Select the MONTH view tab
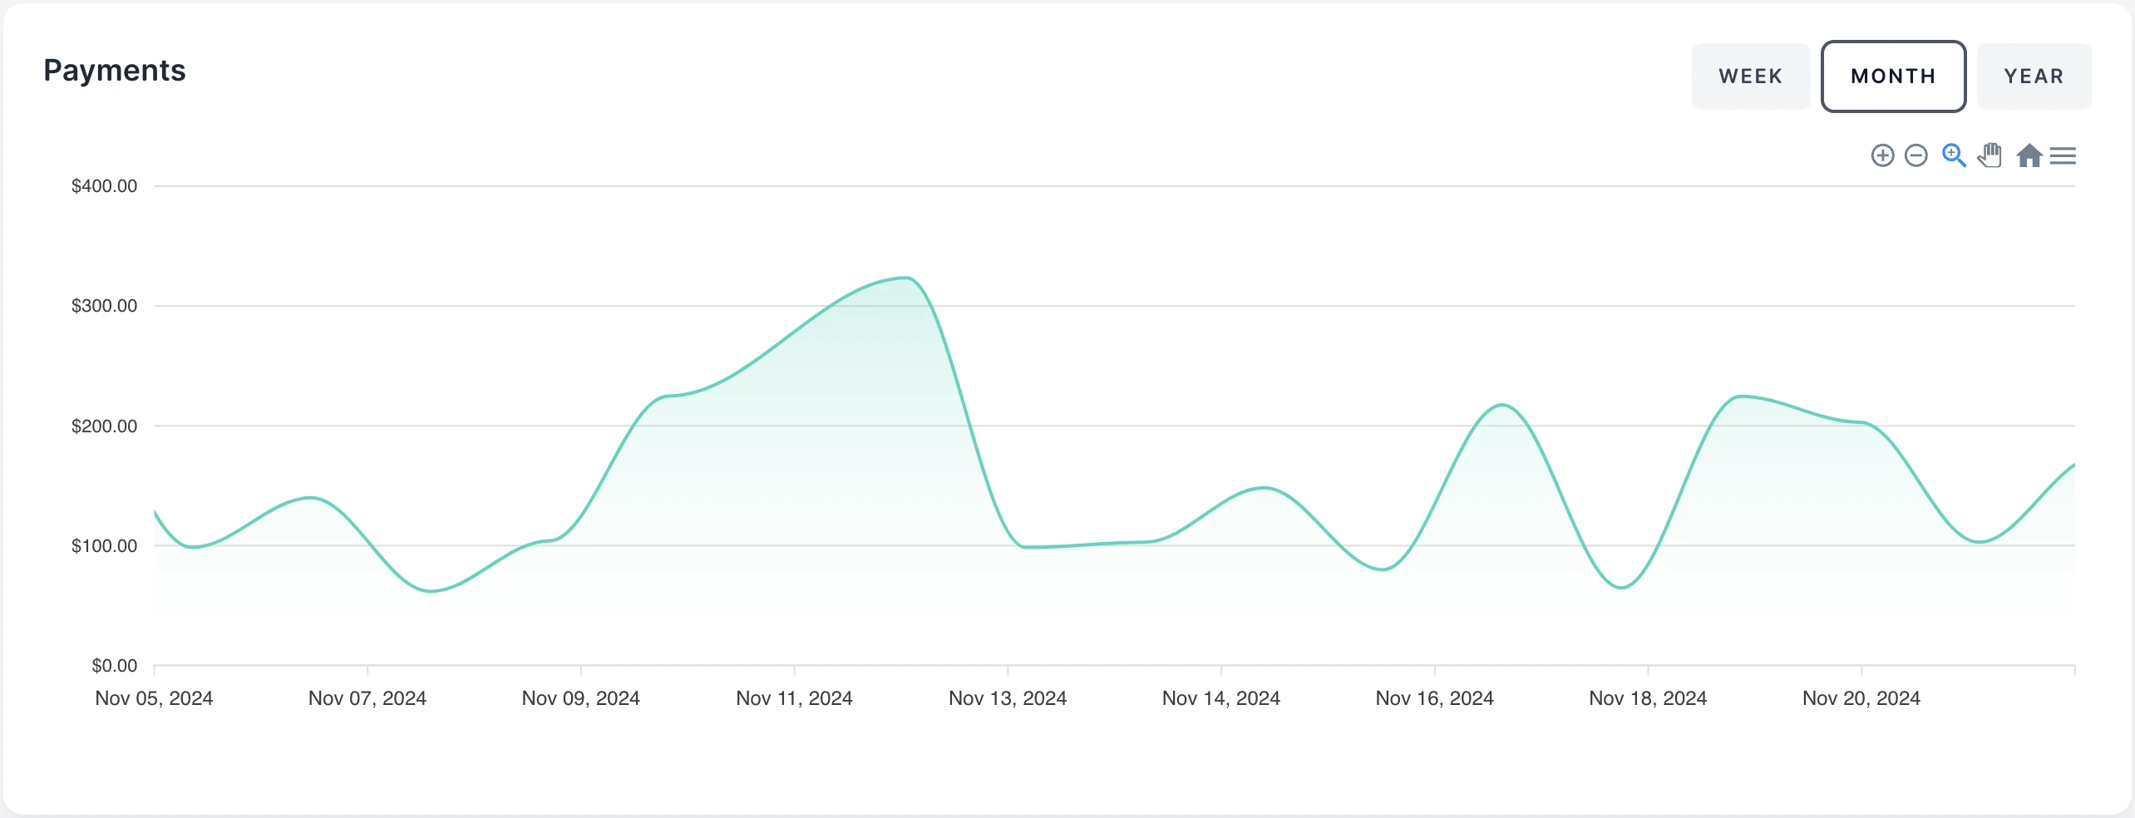Viewport: 2135px width, 818px height. 1893,76
